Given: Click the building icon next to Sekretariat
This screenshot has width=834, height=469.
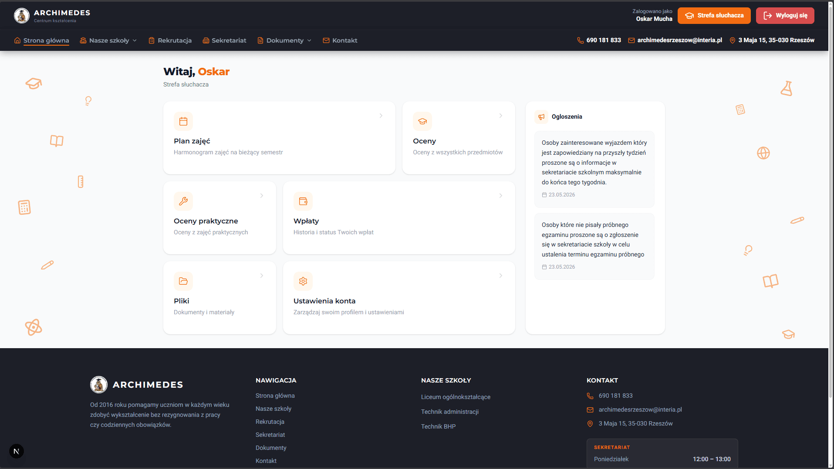Looking at the screenshot, I should tap(206, 40).
